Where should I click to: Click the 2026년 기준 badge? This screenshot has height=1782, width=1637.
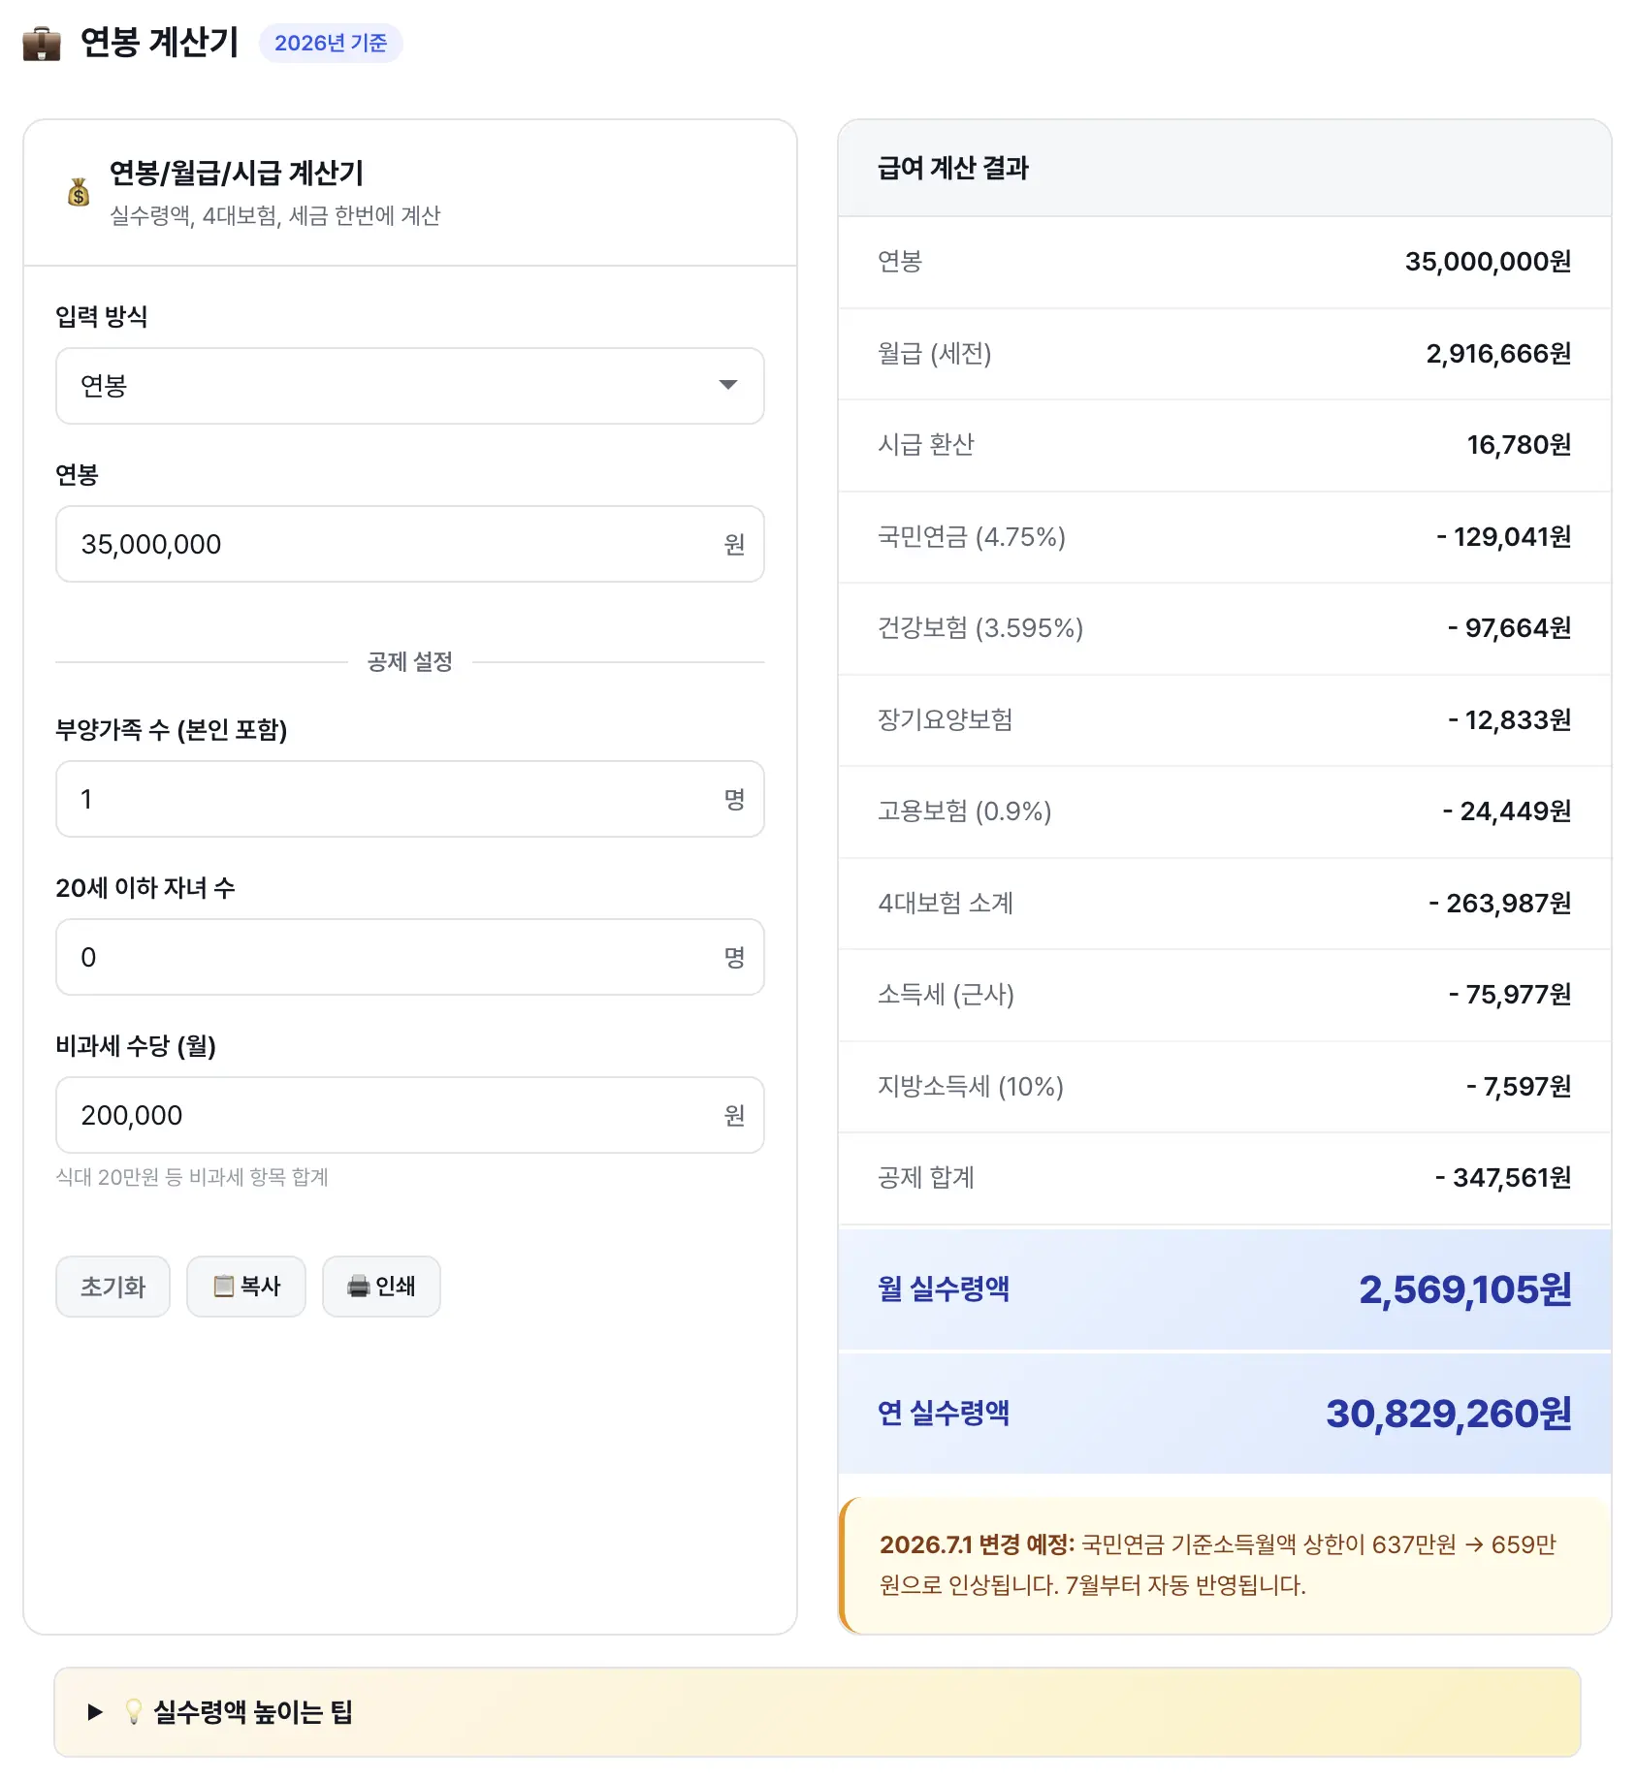tap(331, 43)
